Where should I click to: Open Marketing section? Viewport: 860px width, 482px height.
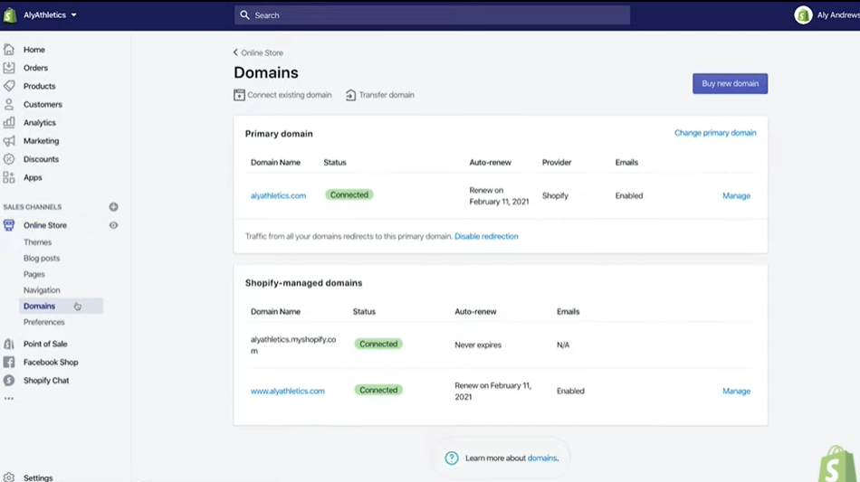coord(41,141)
